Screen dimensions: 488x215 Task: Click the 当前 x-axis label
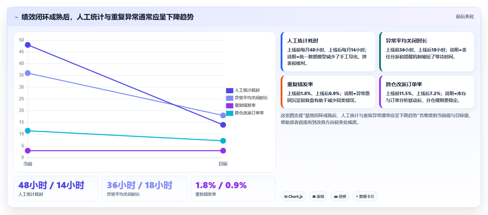pyautogui.click(x=28, y=164)
